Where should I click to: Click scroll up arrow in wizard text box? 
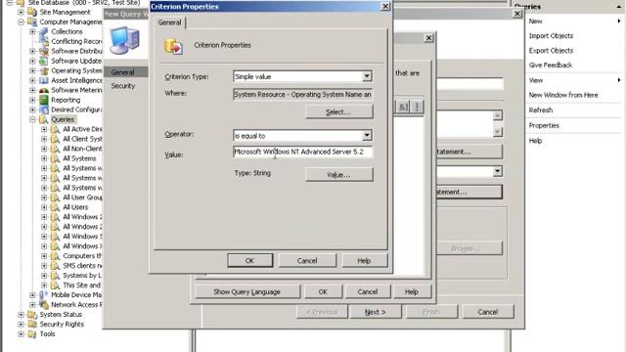point(497,115)
